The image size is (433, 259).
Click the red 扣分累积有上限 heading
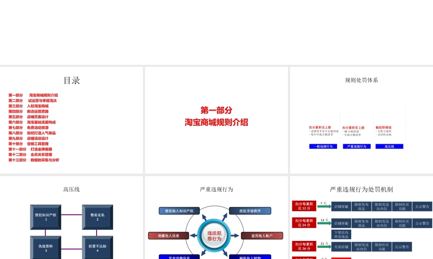353,128
